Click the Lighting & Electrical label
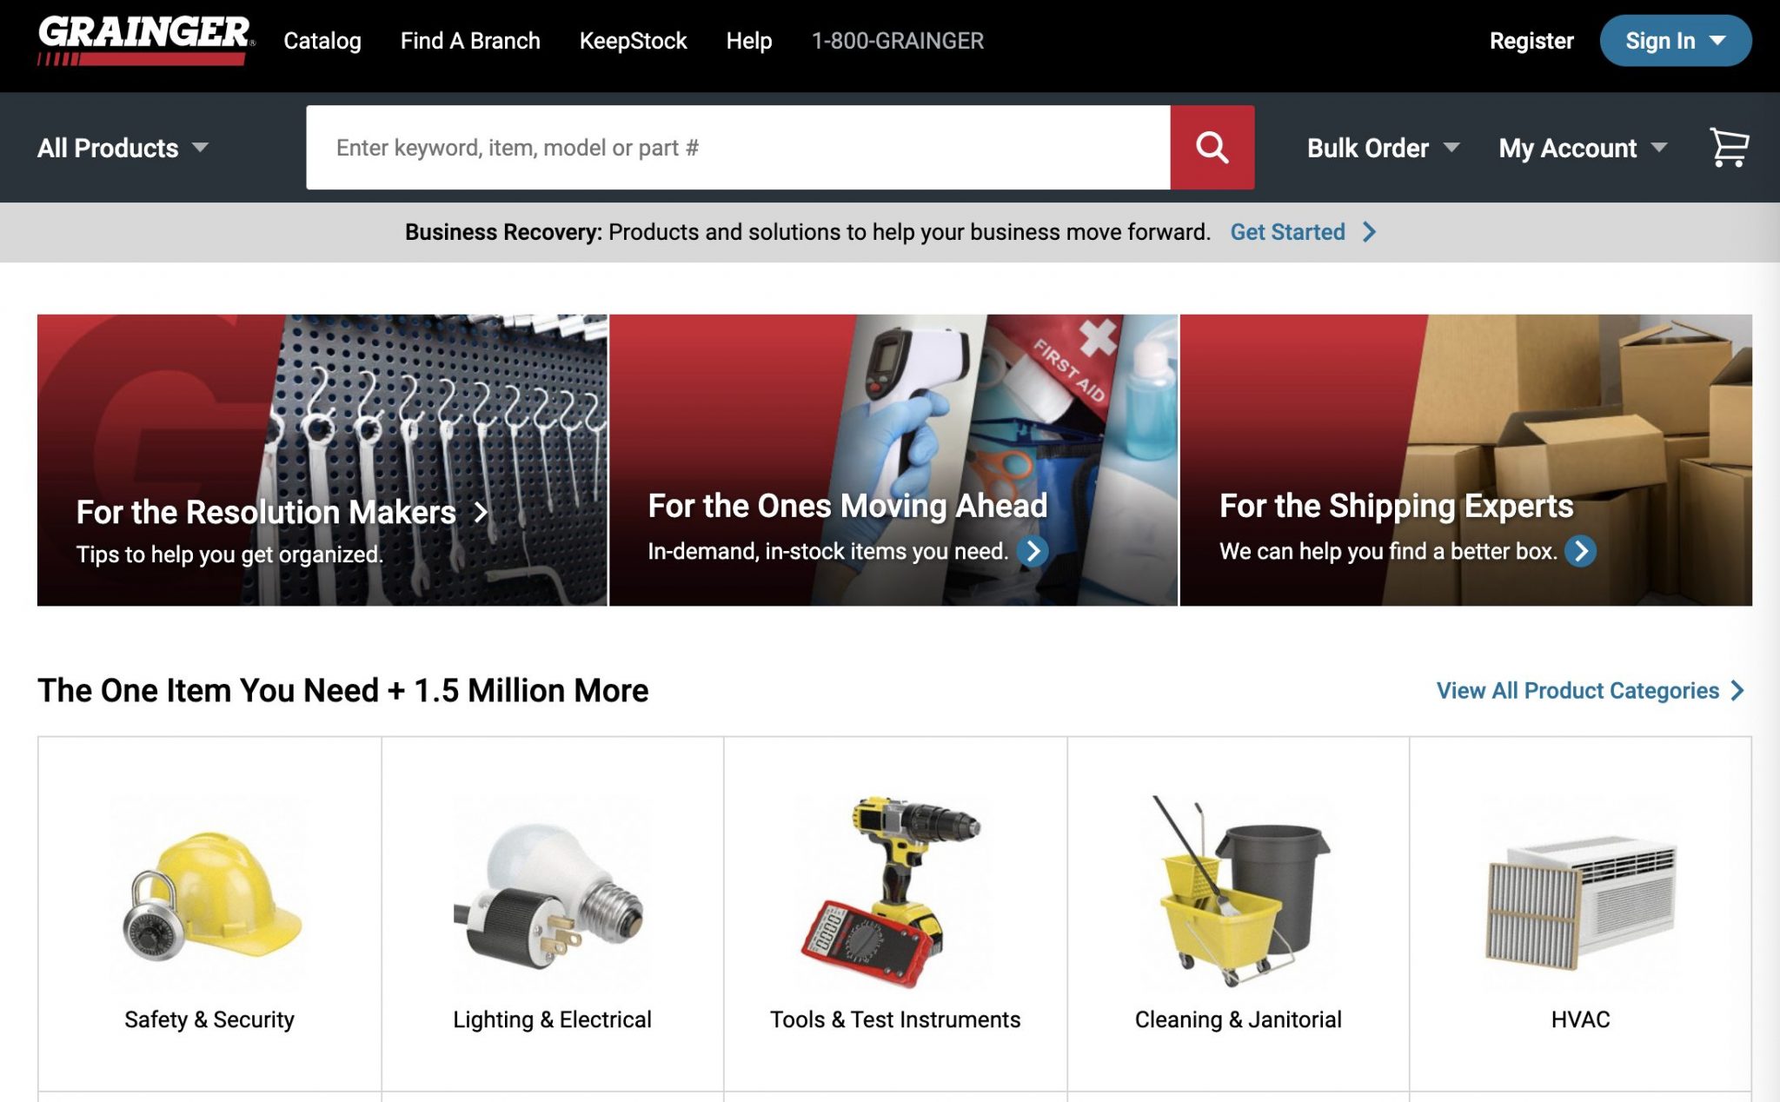The width and height of the screenshot is (1780, 1102). click(552, 1019)
